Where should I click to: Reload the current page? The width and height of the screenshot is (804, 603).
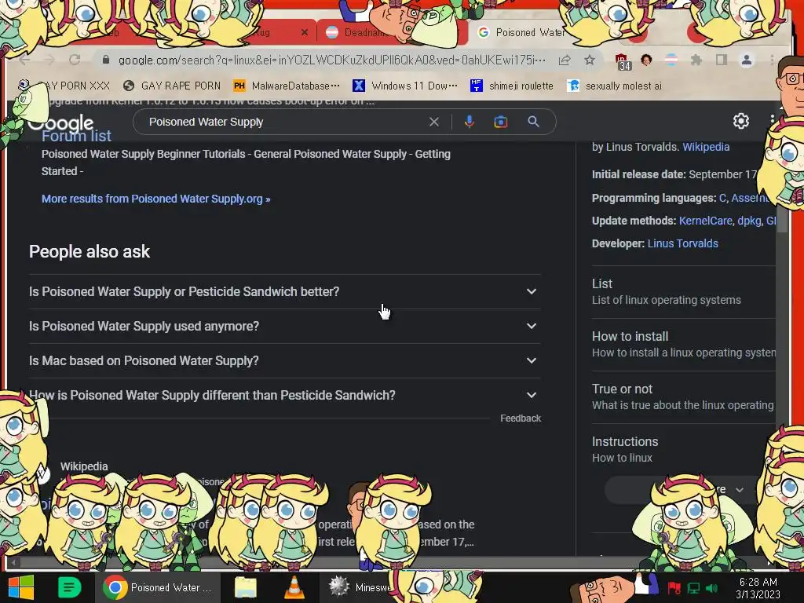[x=75, y=60]
